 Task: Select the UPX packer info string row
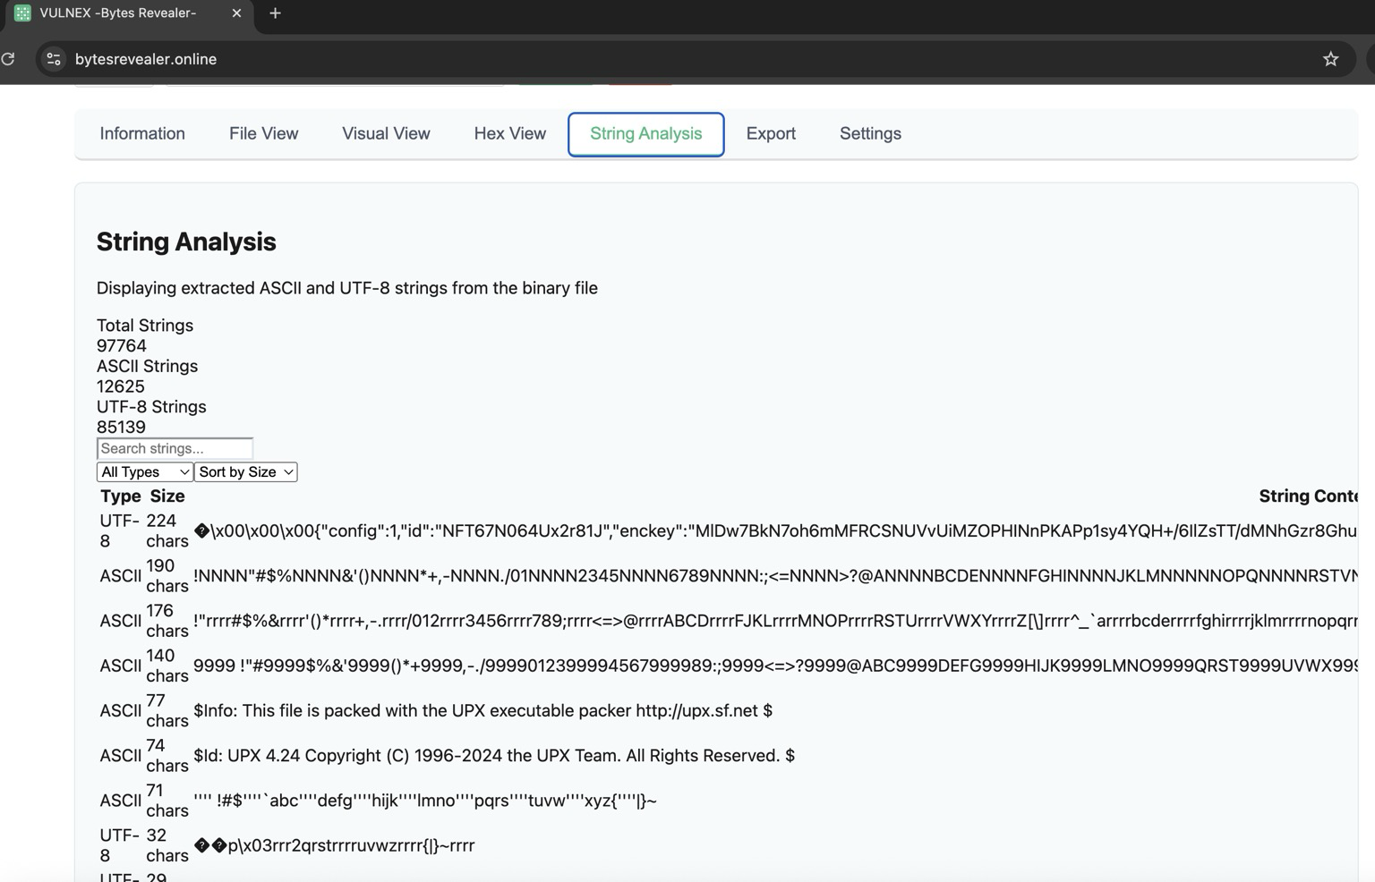point(728,710)
